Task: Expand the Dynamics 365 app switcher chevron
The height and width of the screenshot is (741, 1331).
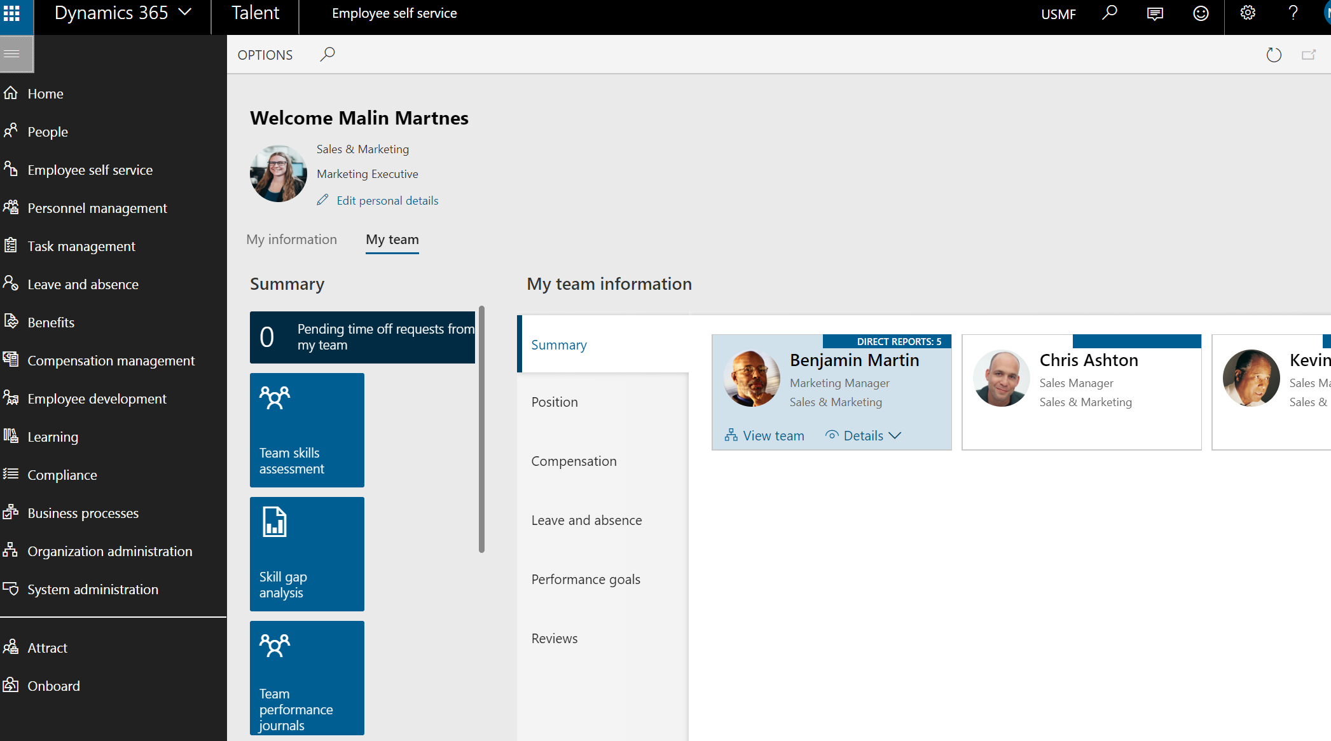Action: (x=185, y=11)
